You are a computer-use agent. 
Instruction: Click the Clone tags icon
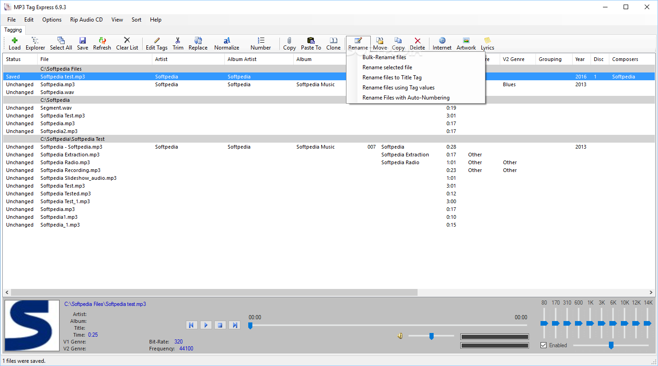[334, 44]
